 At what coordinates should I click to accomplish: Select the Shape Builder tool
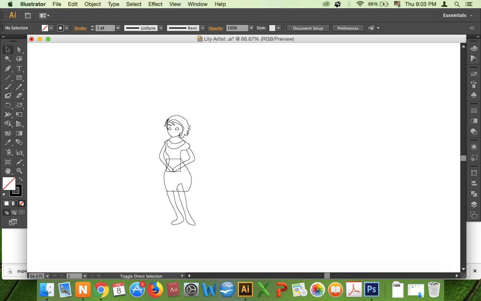coord(8,123)
